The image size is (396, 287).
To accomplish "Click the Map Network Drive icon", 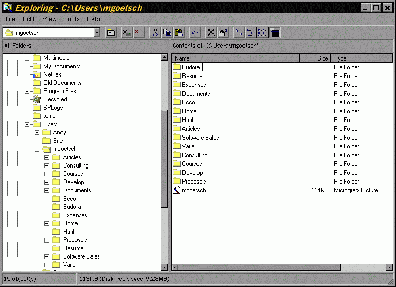I will pos(127,33).
